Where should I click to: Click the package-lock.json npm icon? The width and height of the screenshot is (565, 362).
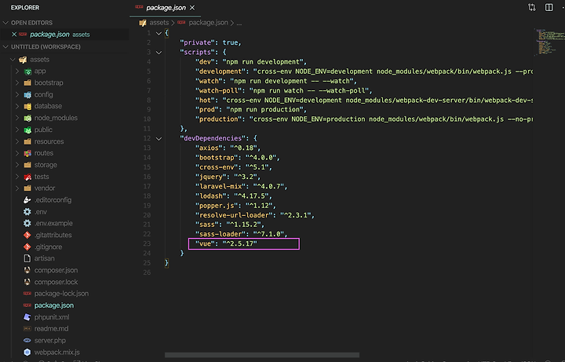coord(27,294)
